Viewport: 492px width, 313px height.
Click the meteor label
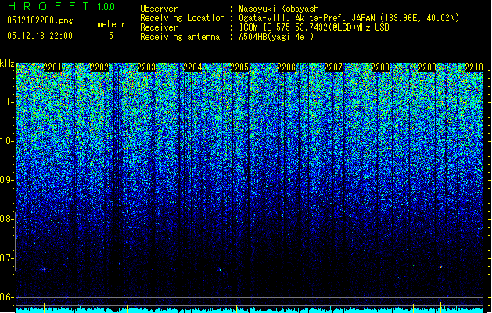111,25
